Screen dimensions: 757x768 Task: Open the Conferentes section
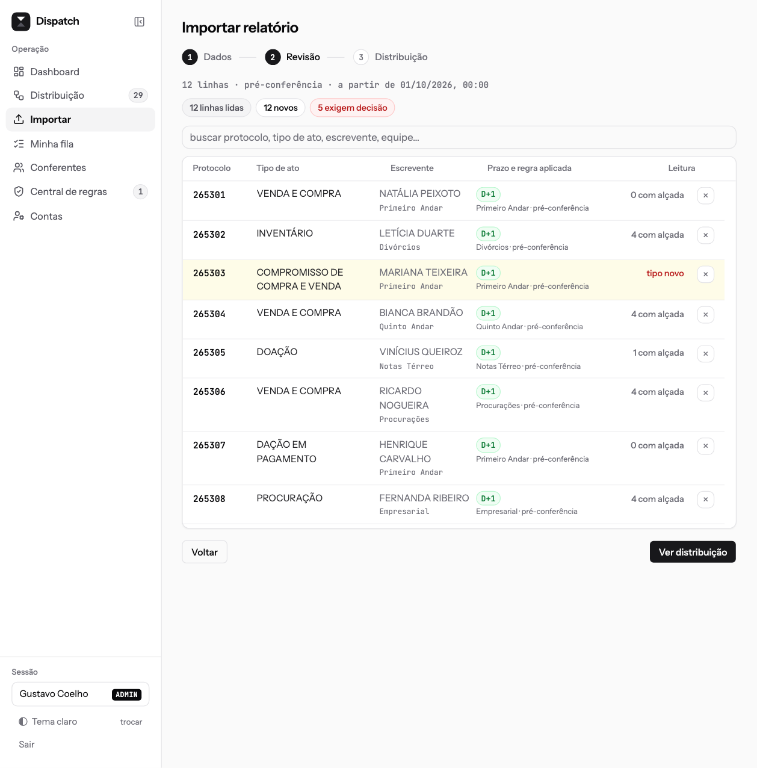click(x=81, y=167)
